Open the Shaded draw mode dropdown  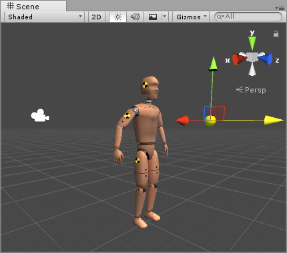(x=45, y=17)
